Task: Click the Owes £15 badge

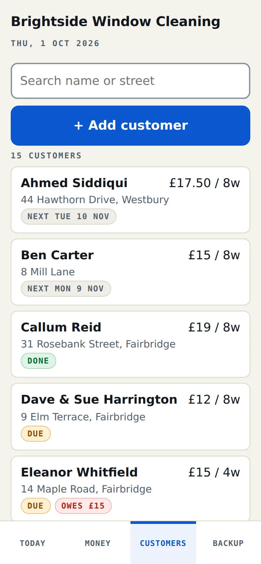Action: pos(83,506)
